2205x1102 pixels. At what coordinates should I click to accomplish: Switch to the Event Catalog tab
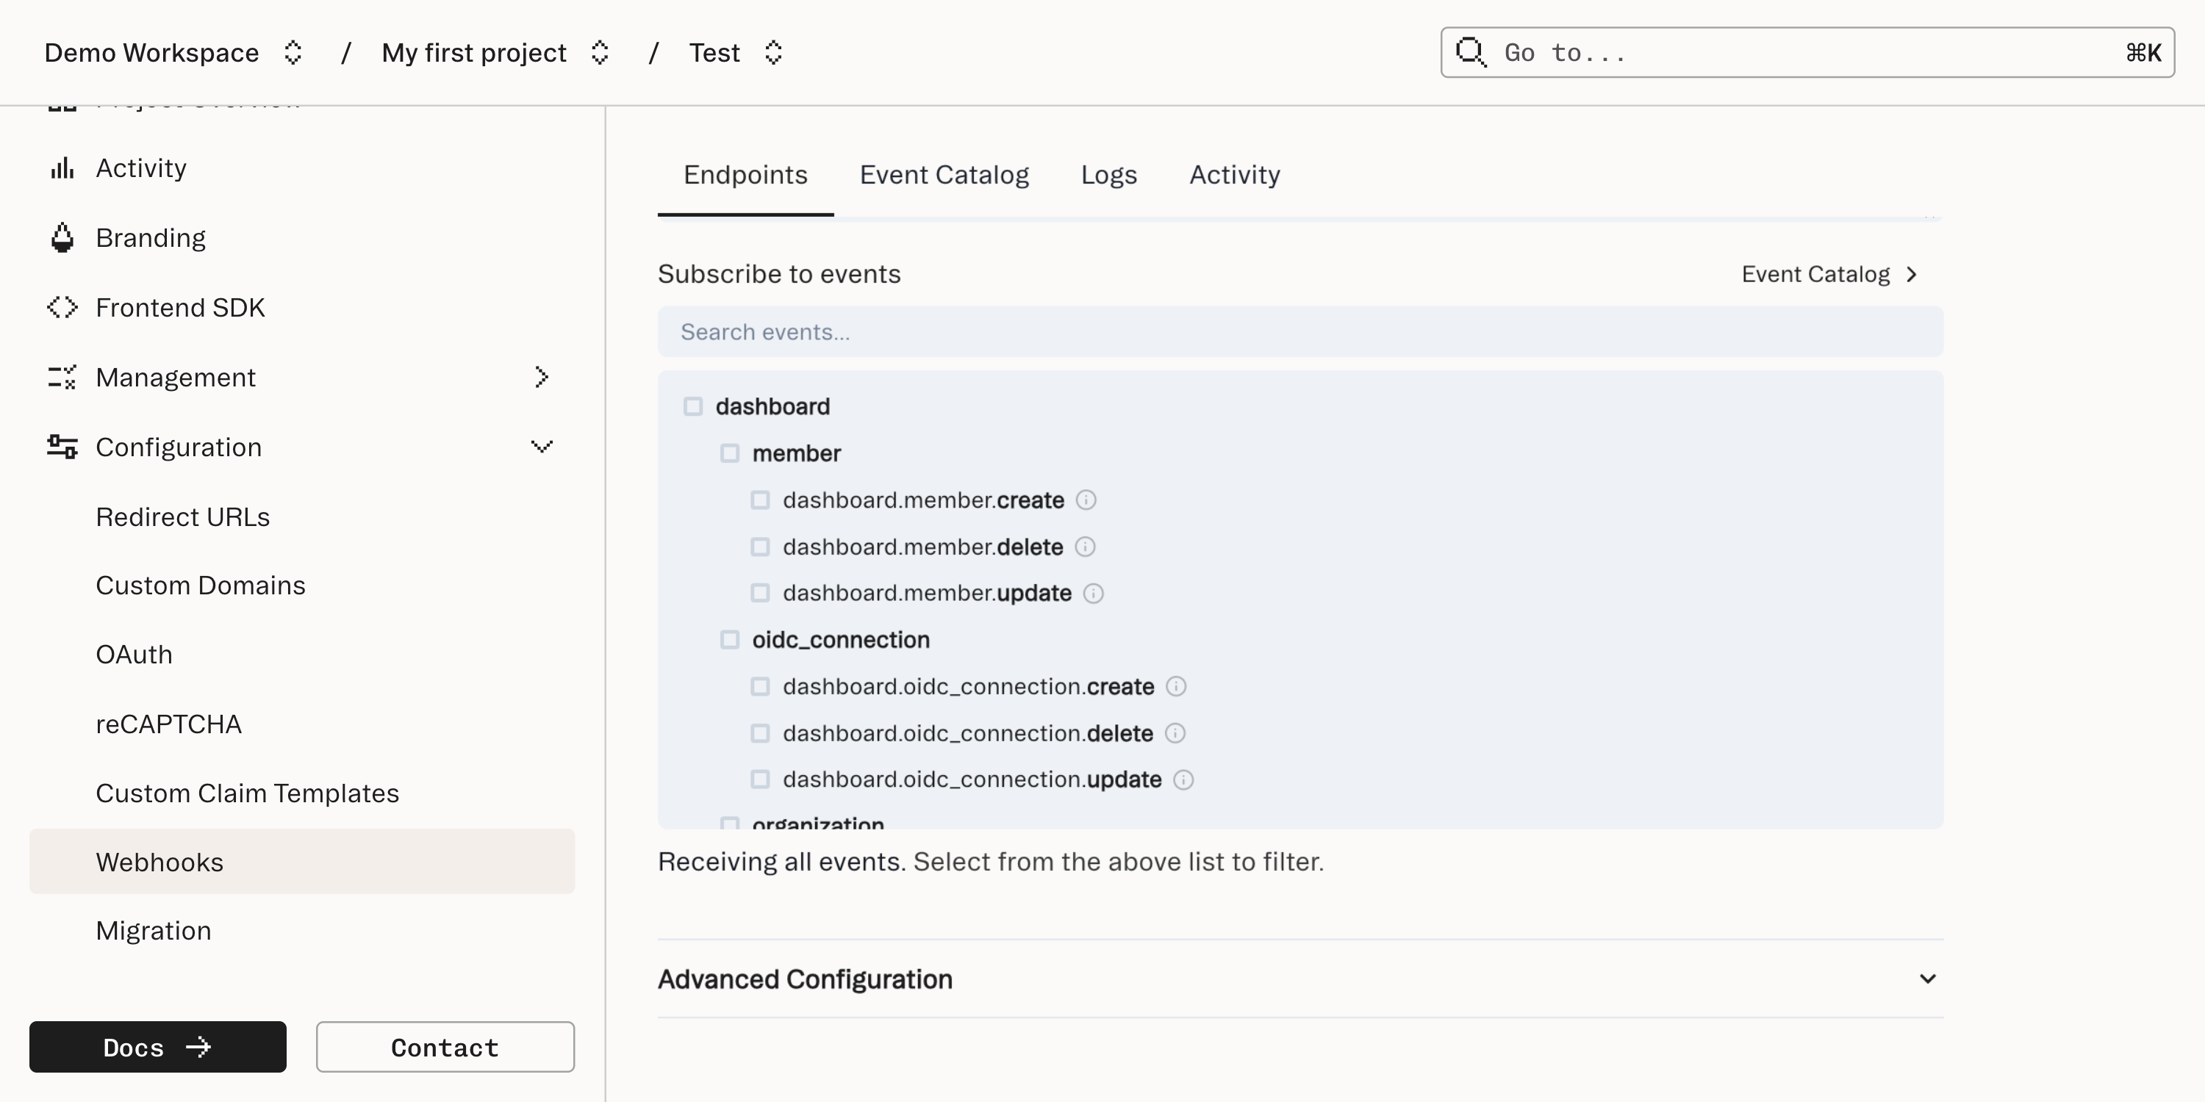coord(945,175)
